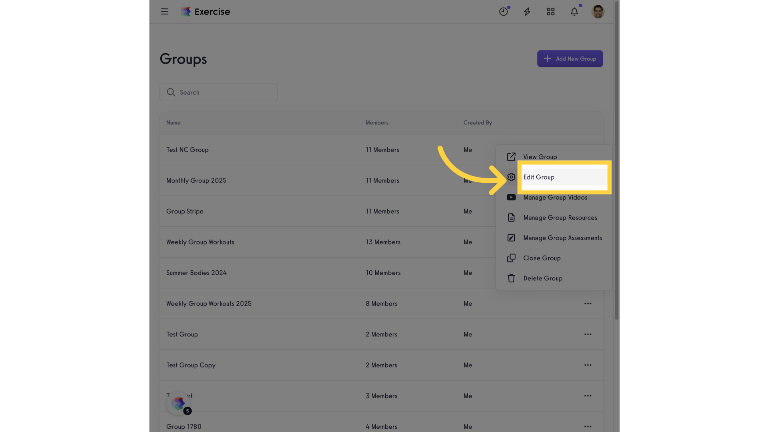Click the clock history icon
769x432 pixels.
coord(503,12)
